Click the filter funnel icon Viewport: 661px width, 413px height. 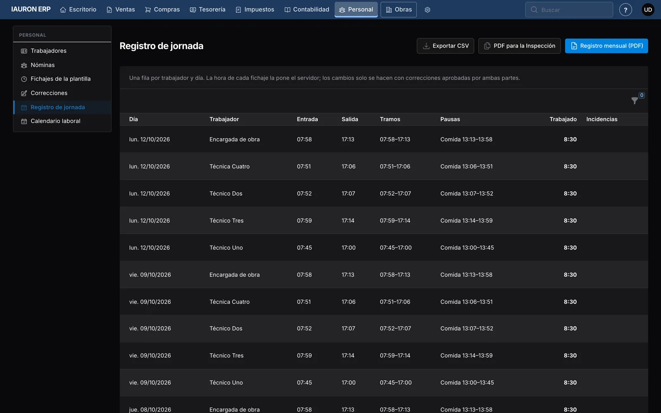tap(635, 100)
